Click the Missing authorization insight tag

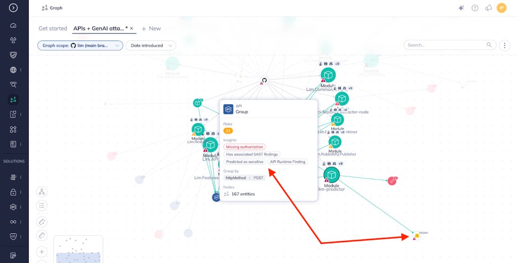coord(245,147)
